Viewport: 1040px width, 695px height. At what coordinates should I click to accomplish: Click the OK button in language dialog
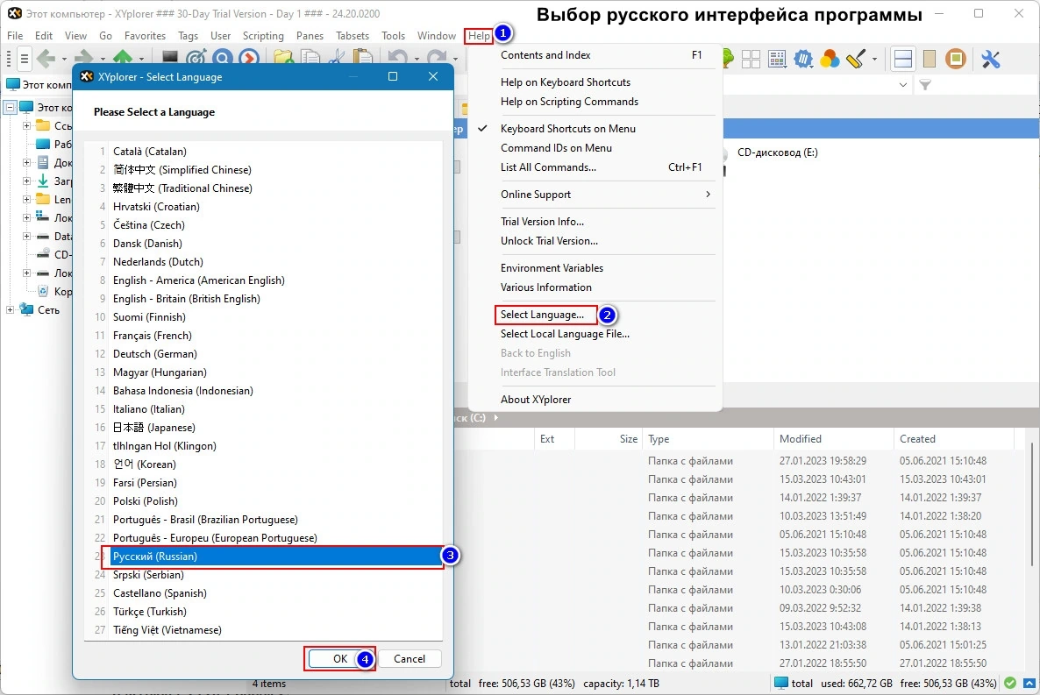pyautogui.click(x=340, y=658)
